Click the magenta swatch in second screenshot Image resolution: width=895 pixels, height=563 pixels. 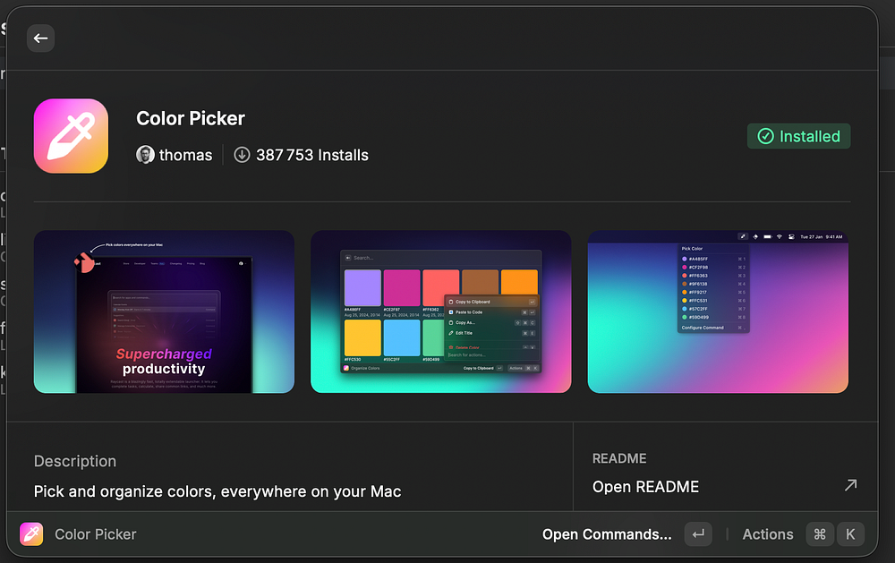[402, 288]
